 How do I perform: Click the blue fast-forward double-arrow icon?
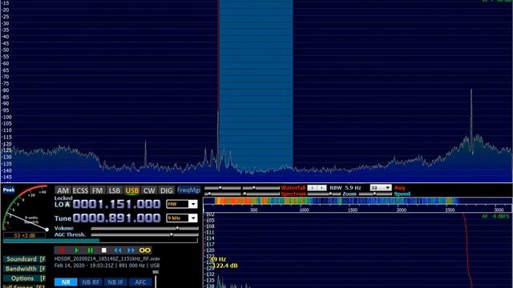tap(131, 250)
